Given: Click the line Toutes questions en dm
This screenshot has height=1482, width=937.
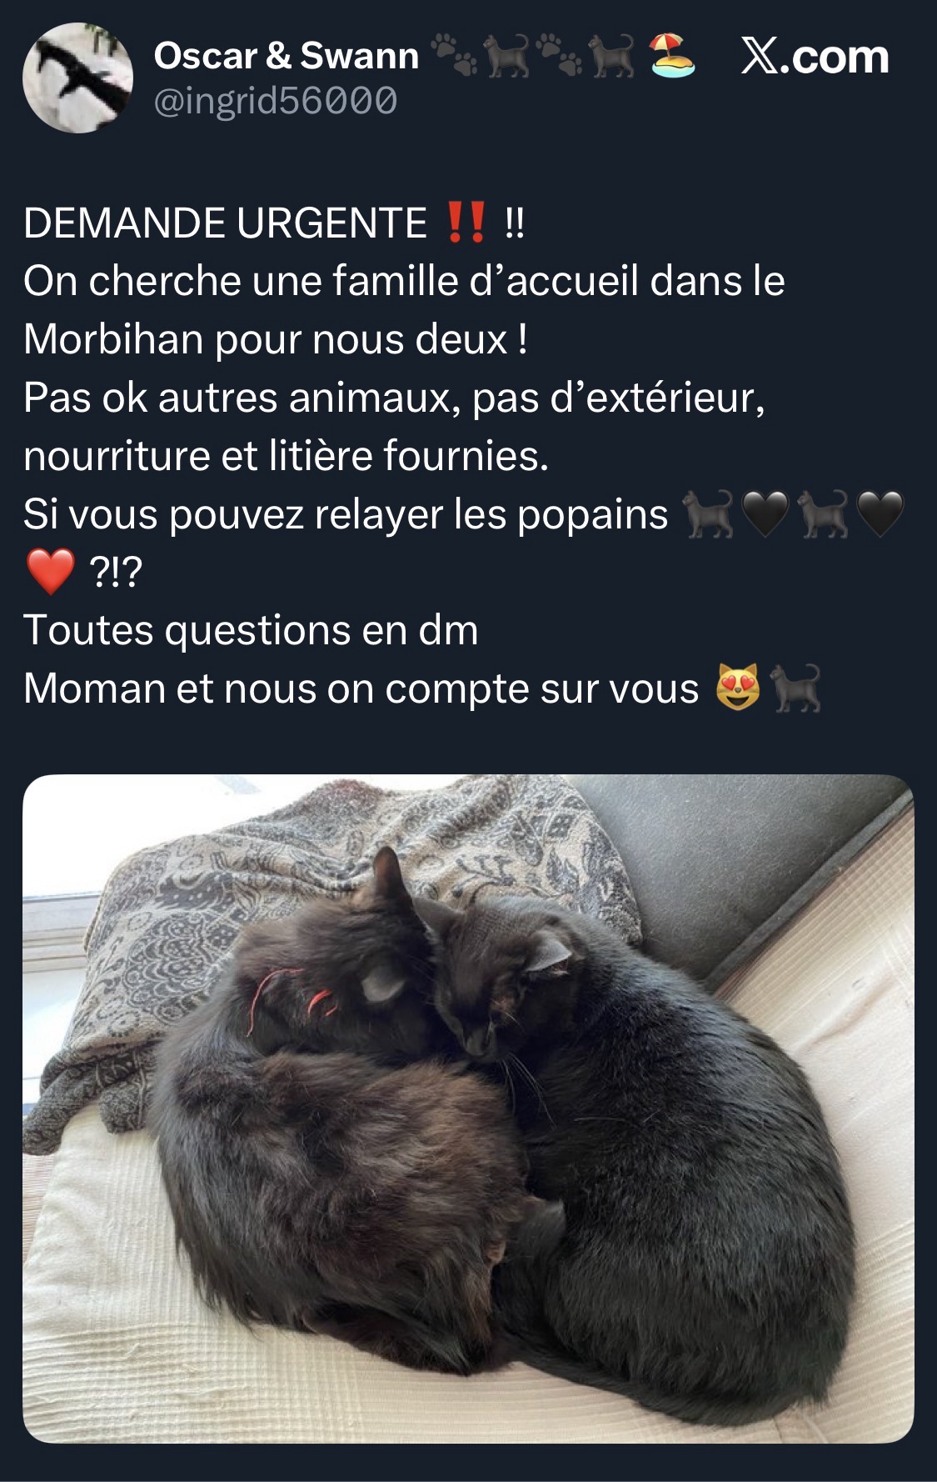Looking at the screenshot, I should (x=251, y=630).
